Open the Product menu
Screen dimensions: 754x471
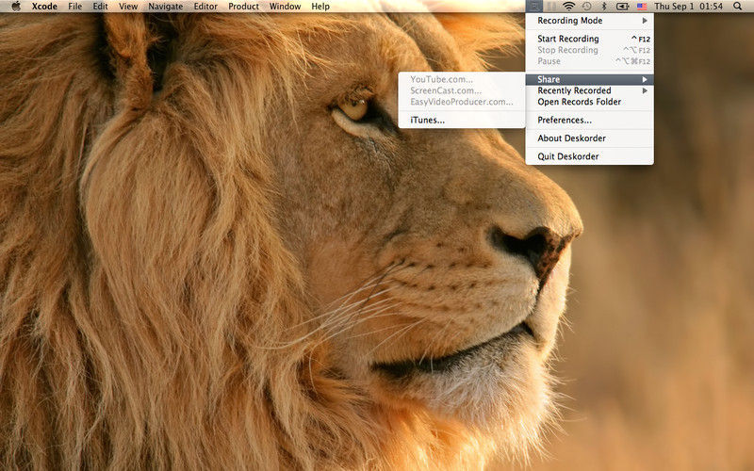[243, 7]
